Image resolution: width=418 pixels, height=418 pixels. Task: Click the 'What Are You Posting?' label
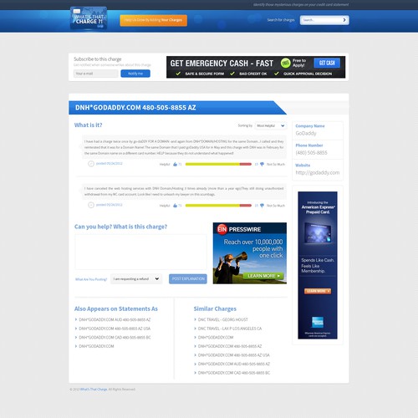click(91, 279)
